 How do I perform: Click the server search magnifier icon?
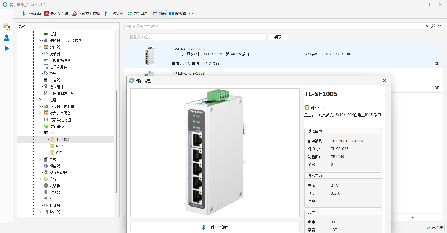click(433, 26)
